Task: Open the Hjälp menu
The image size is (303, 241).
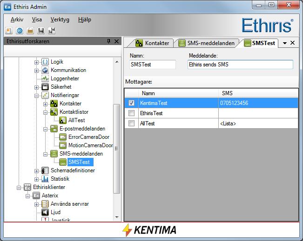Action: (84, 20)
